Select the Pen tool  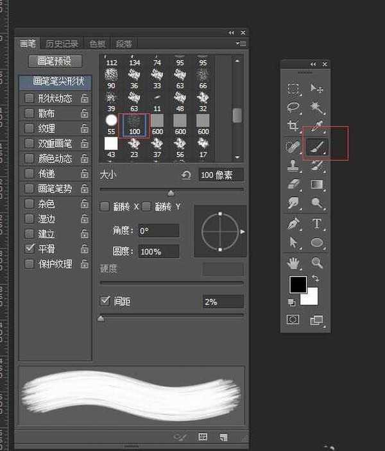pyautogui.click(x=294, y=223)
